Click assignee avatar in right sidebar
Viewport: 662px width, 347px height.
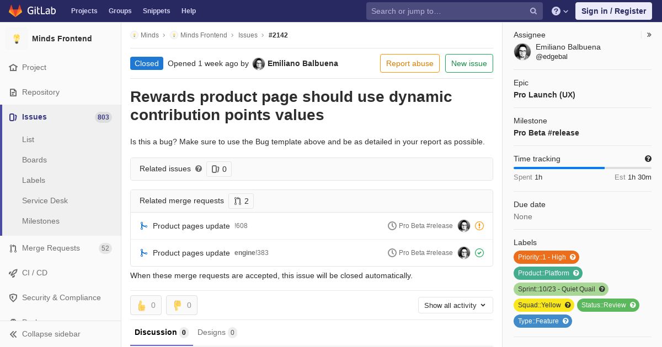[x=522, y=52]
